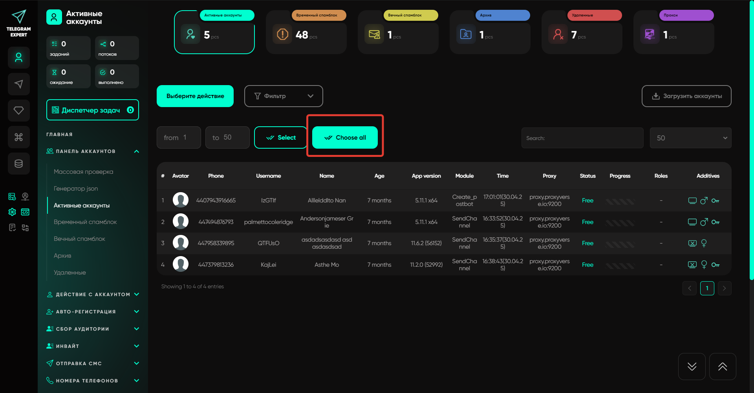Click the Загрузить аккаунты button

[x=686, y=96]
